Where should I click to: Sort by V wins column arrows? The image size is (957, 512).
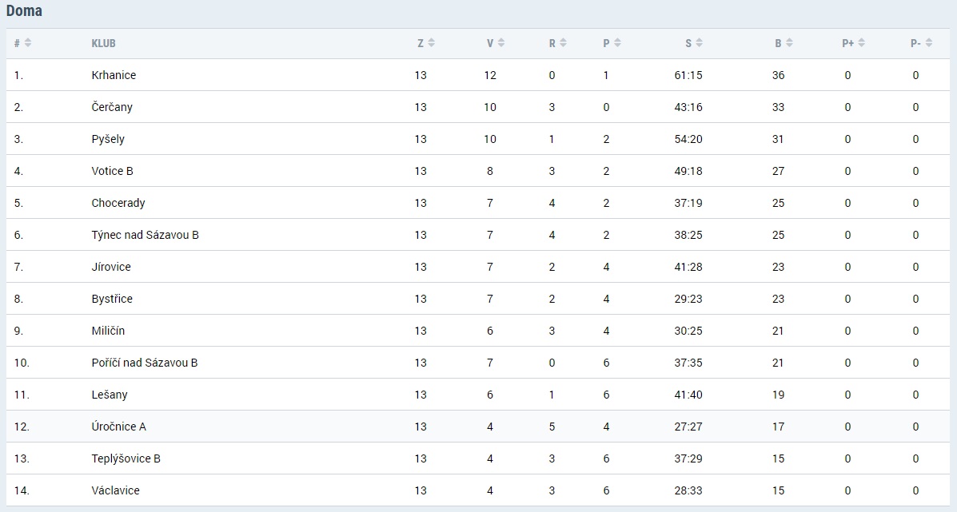(501, 42)
